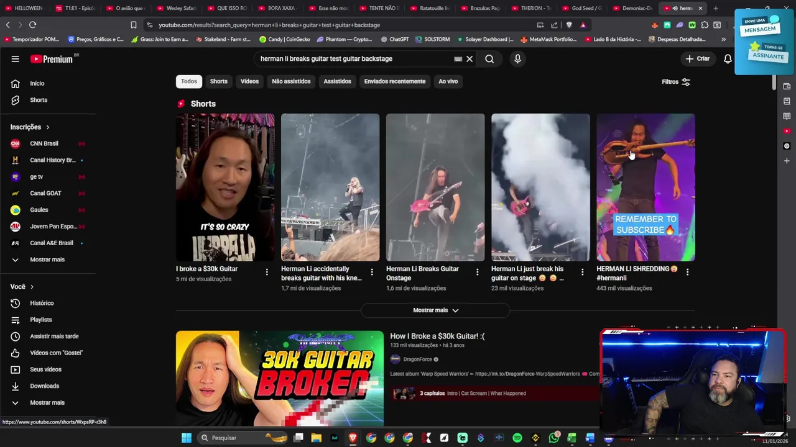The height and width of the screenshot is (447, 796).
Task: Click the Windows taskbar 'Pesquisar' search box
Action: 243,438
